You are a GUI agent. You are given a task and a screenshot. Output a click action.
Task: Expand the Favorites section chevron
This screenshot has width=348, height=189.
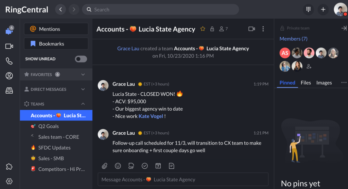tap(83, 74)
